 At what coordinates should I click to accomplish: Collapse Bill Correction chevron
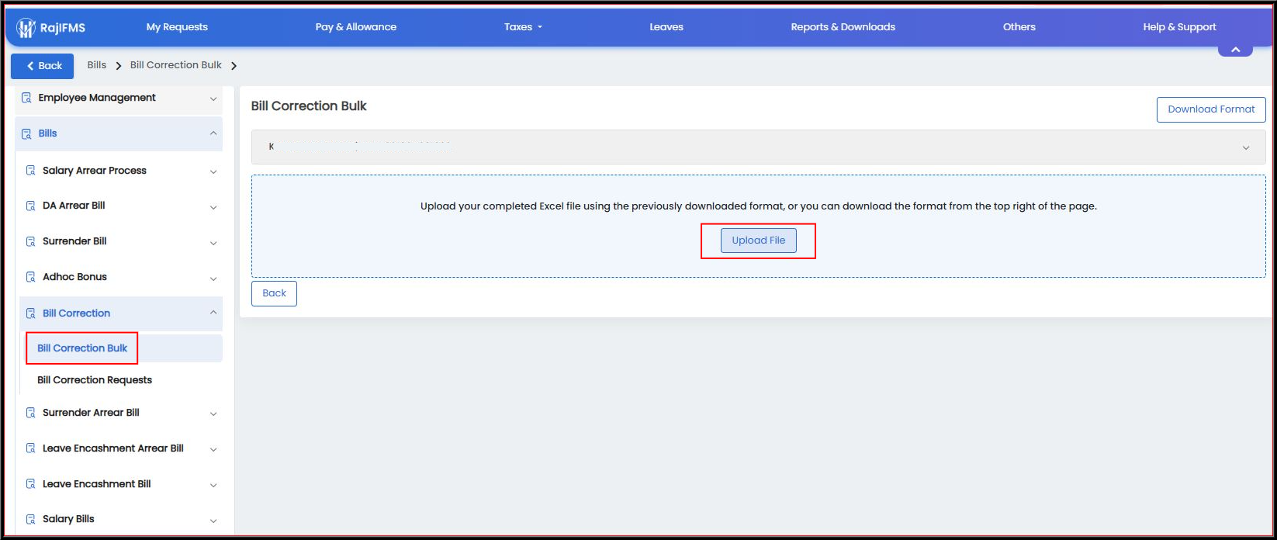(x=213, y=313)
